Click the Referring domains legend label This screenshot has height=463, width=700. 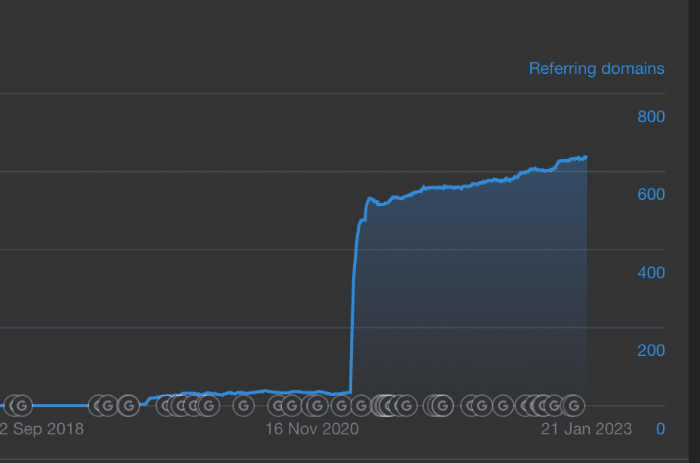597,69
